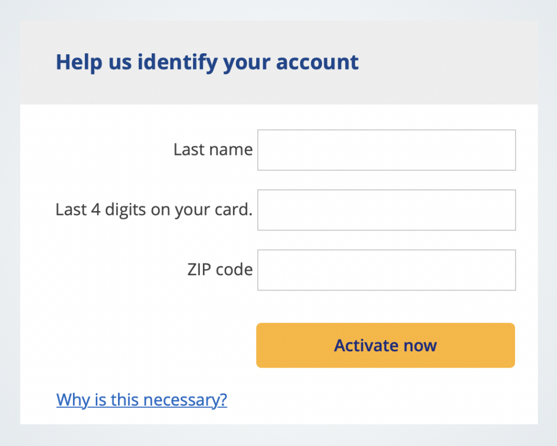Place cursor in the card digits box
The height and width of the screenshot is (446, 557).
pos(386,210)
